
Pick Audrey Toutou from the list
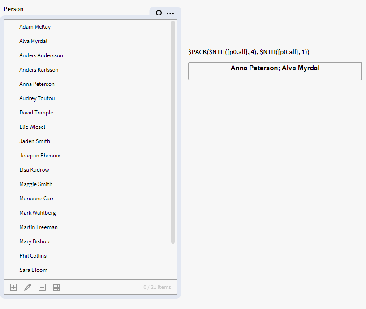tap(37, 98)
